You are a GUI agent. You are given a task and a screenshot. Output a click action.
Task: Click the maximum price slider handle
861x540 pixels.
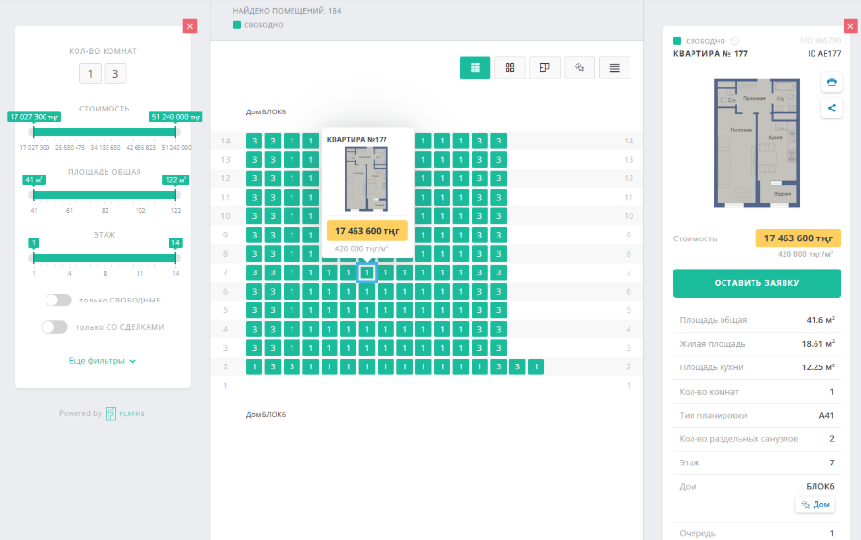[x=176, y=129]
